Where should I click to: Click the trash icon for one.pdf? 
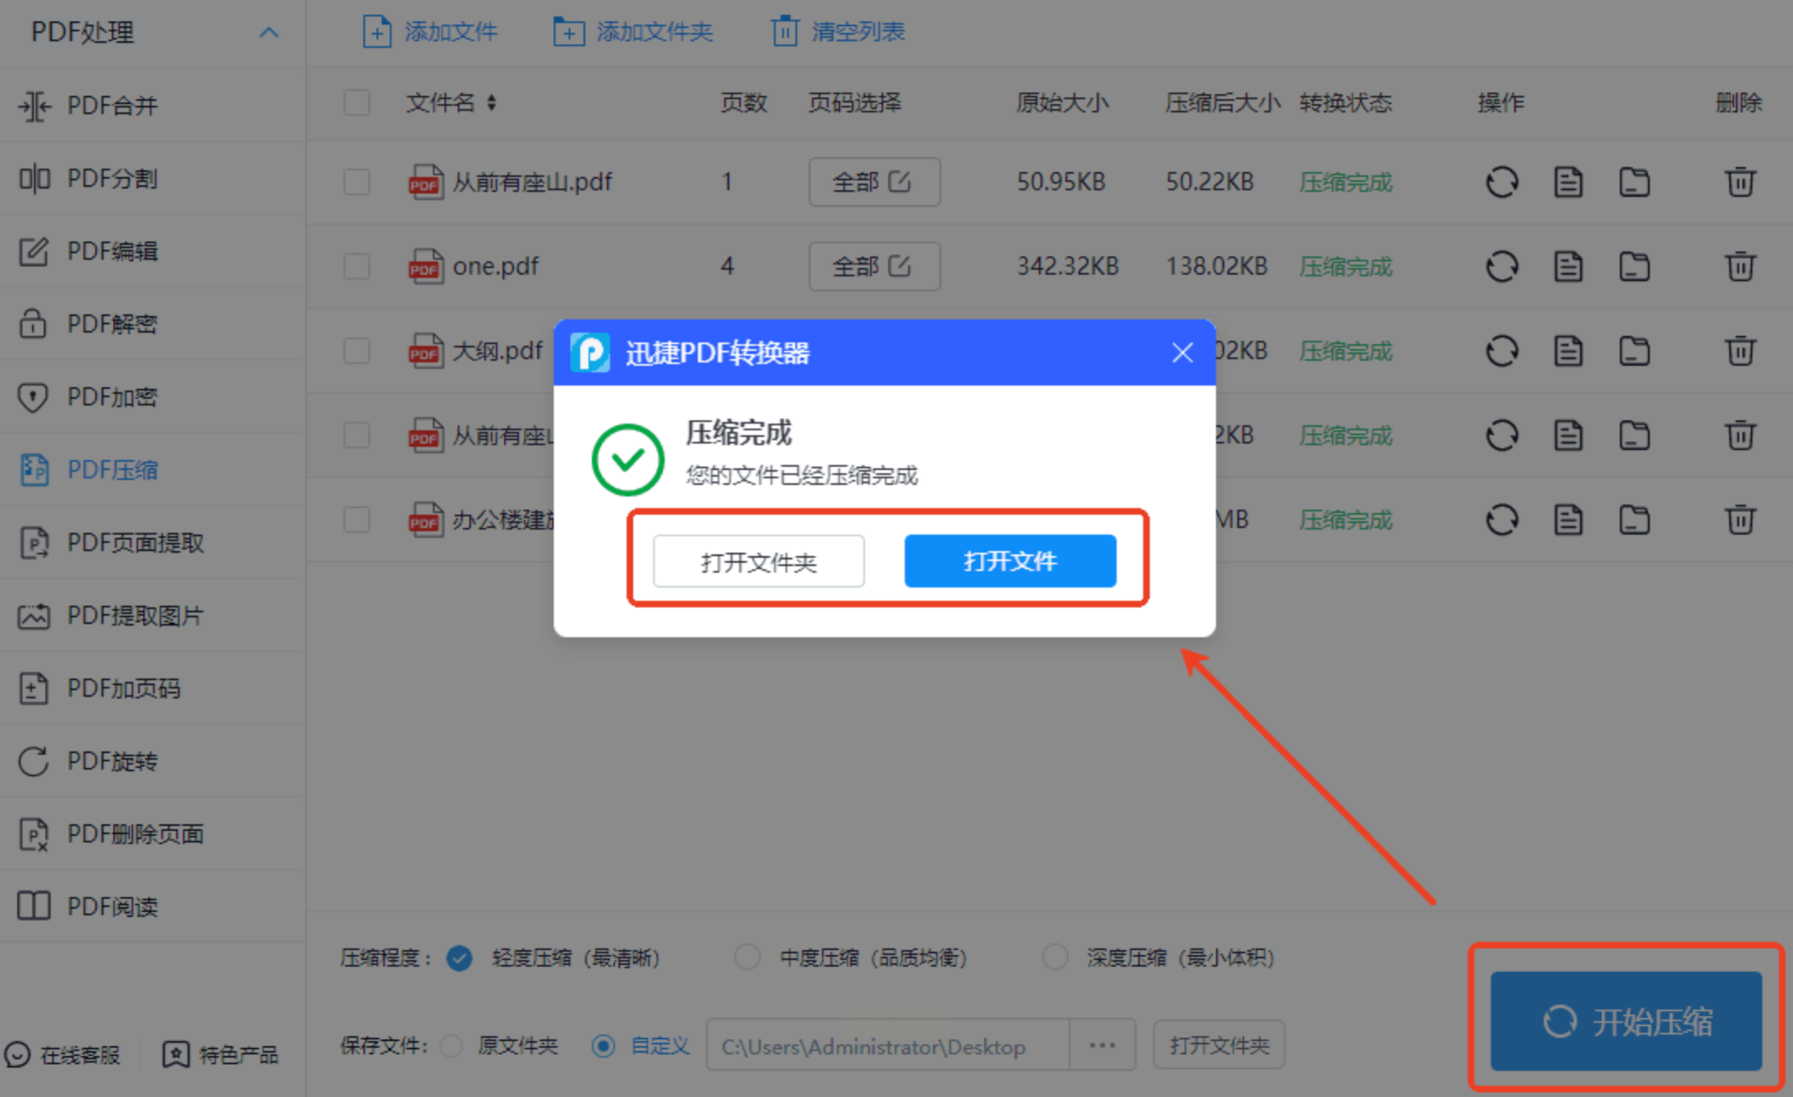click(x=1739, y=266)
